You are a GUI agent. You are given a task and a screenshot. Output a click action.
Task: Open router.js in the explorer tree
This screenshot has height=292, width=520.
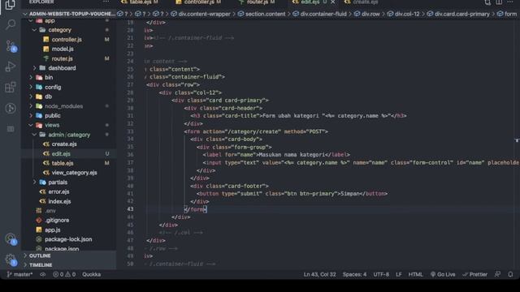click(x=62, y=58)
